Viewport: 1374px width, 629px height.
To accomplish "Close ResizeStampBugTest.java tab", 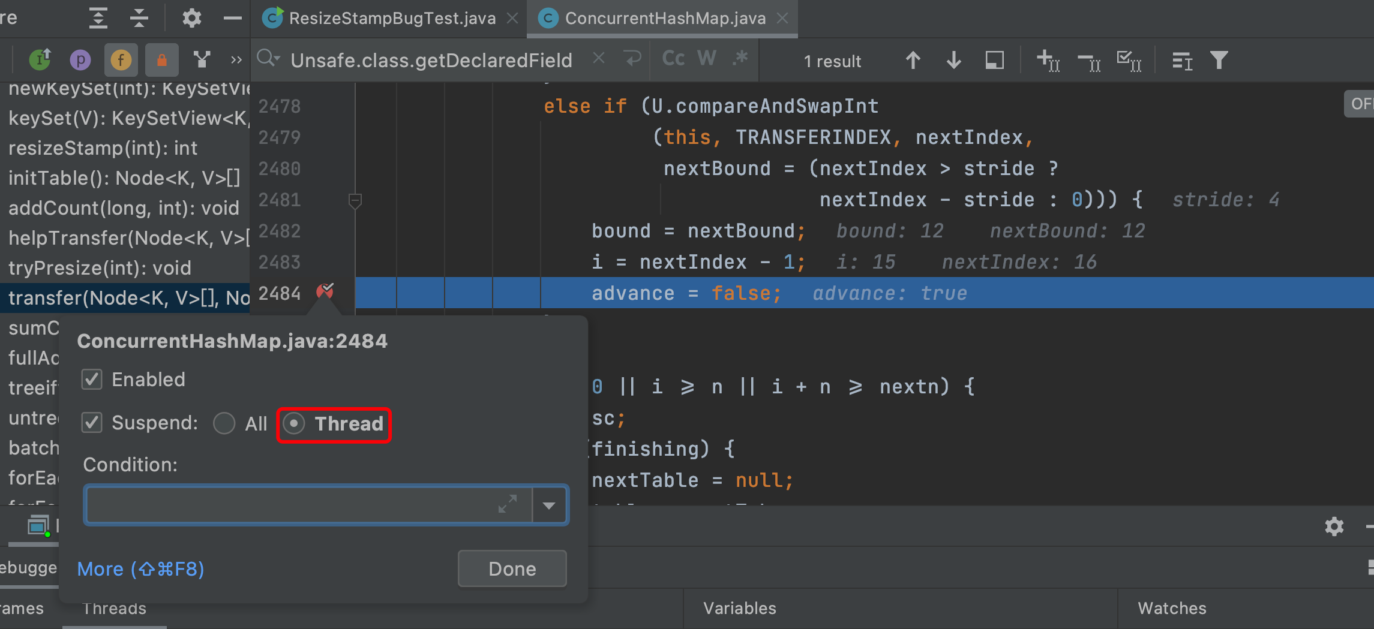I will pyautogui.click(x=512, y=19).
